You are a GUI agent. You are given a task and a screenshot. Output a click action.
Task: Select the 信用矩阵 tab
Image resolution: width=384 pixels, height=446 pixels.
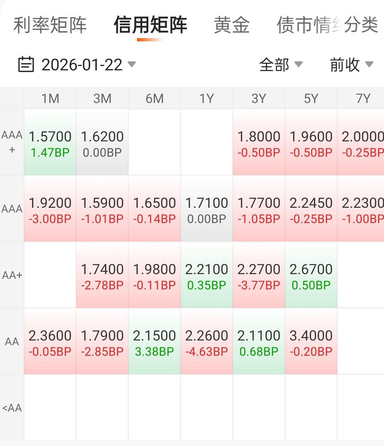click(150, 25)
